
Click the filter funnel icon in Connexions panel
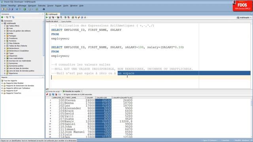[x=10, y=17]
